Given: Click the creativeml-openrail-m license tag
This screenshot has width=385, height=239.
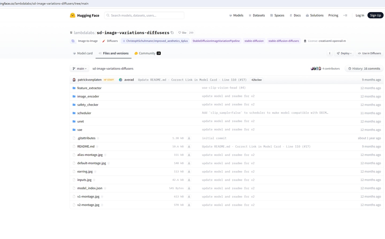Looking at the screenshot, I should [325, 41].
